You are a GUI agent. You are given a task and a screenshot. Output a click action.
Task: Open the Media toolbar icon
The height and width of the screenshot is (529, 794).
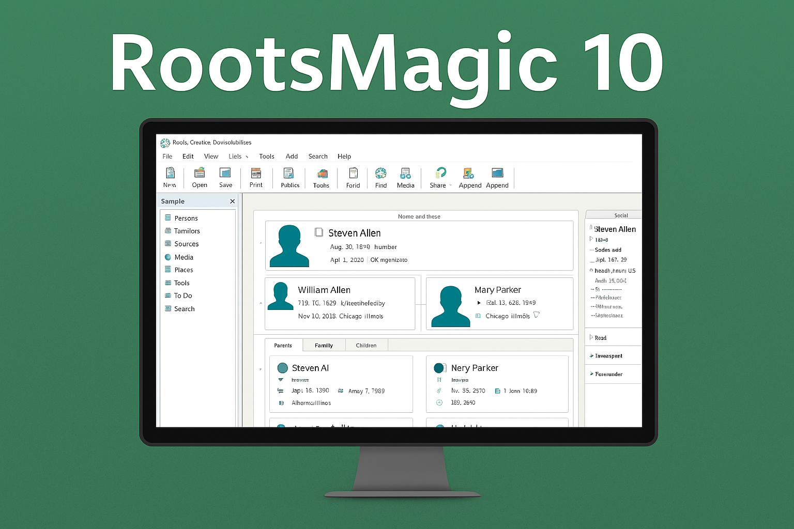click(405, 178)
